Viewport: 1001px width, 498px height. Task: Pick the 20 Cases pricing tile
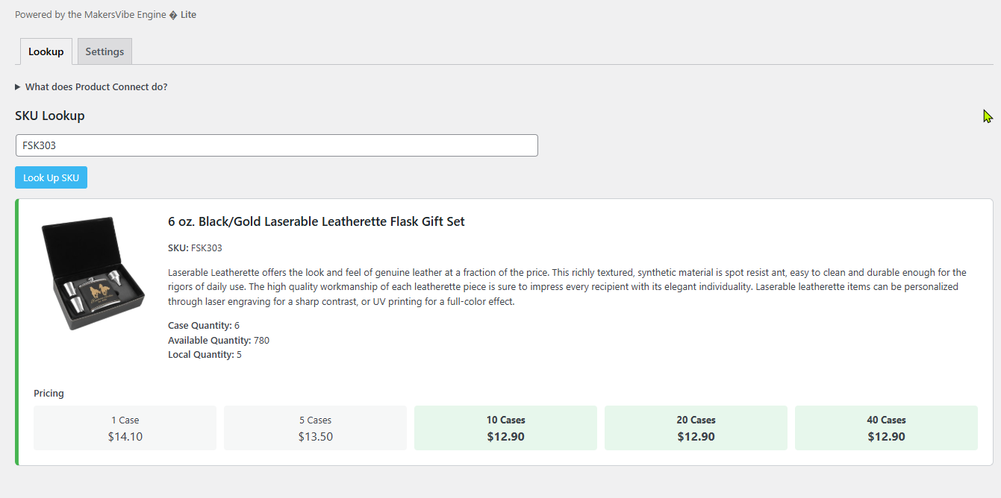[x=696, y=428]
